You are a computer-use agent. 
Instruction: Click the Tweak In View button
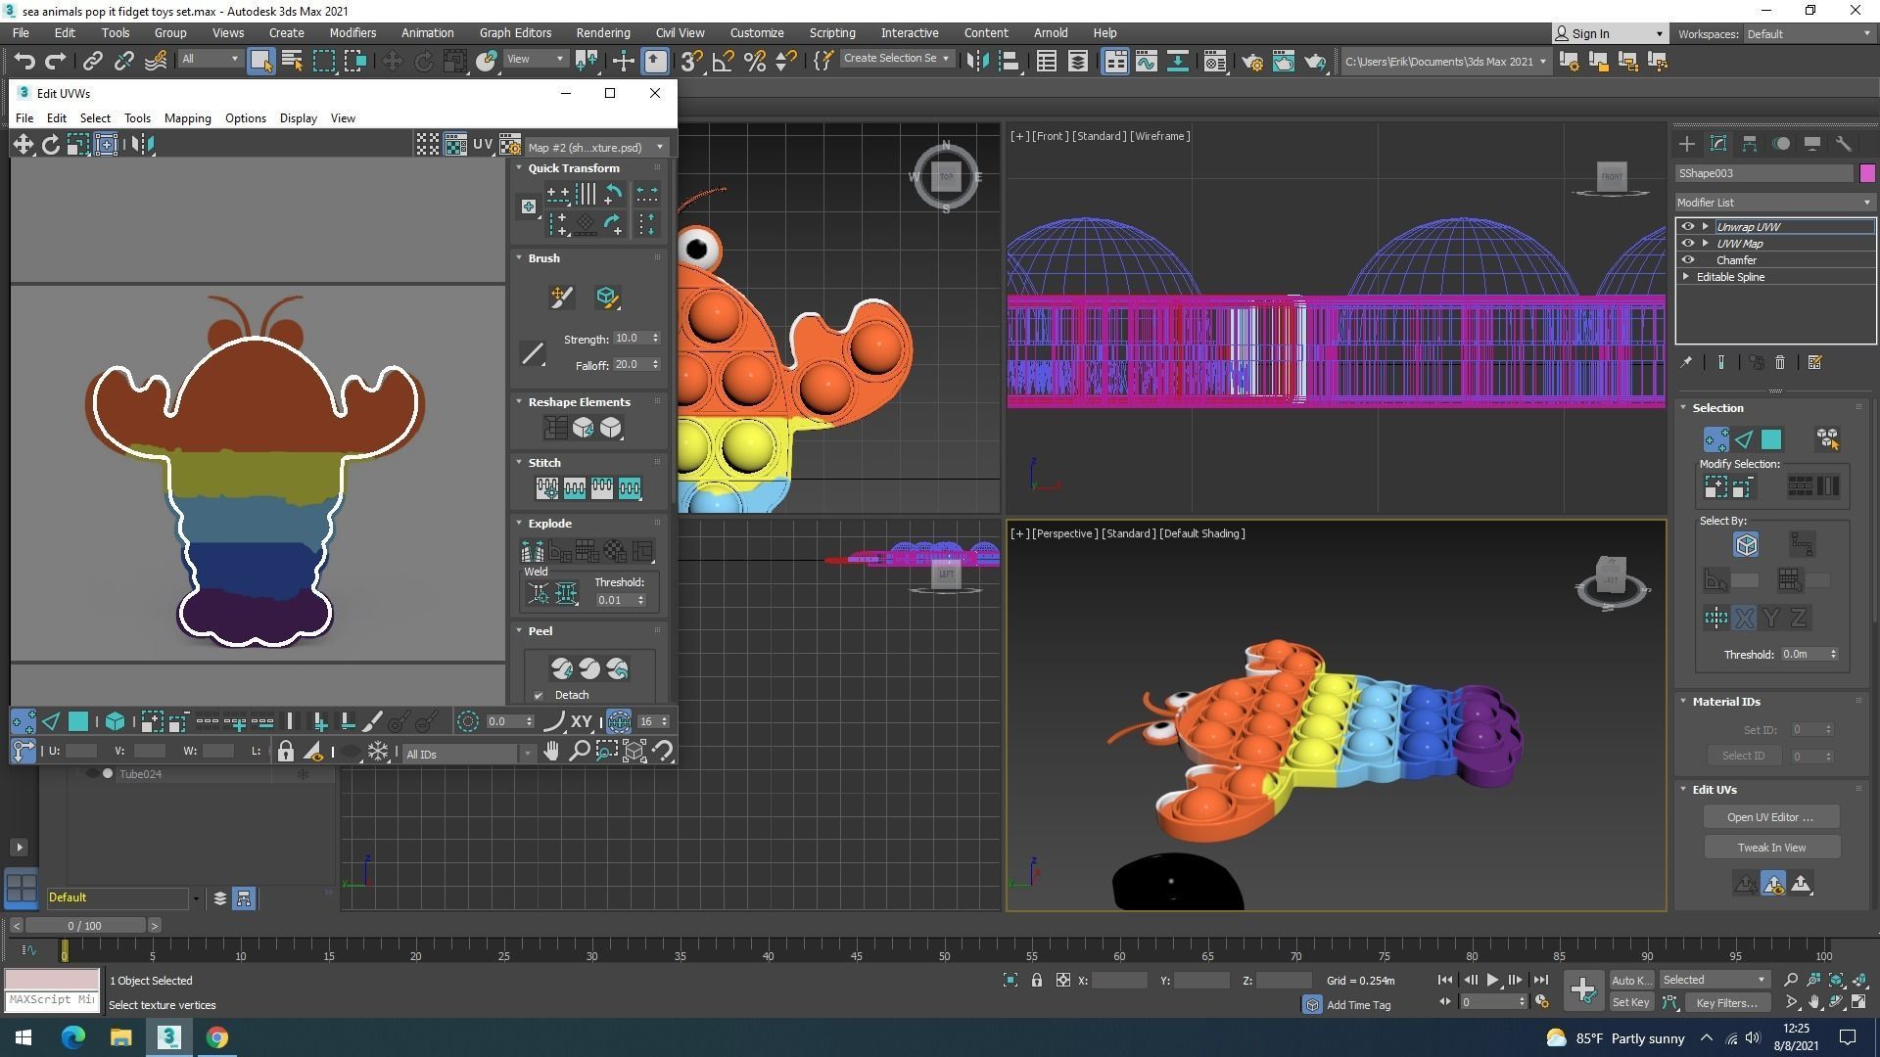tap(1770, 848)
